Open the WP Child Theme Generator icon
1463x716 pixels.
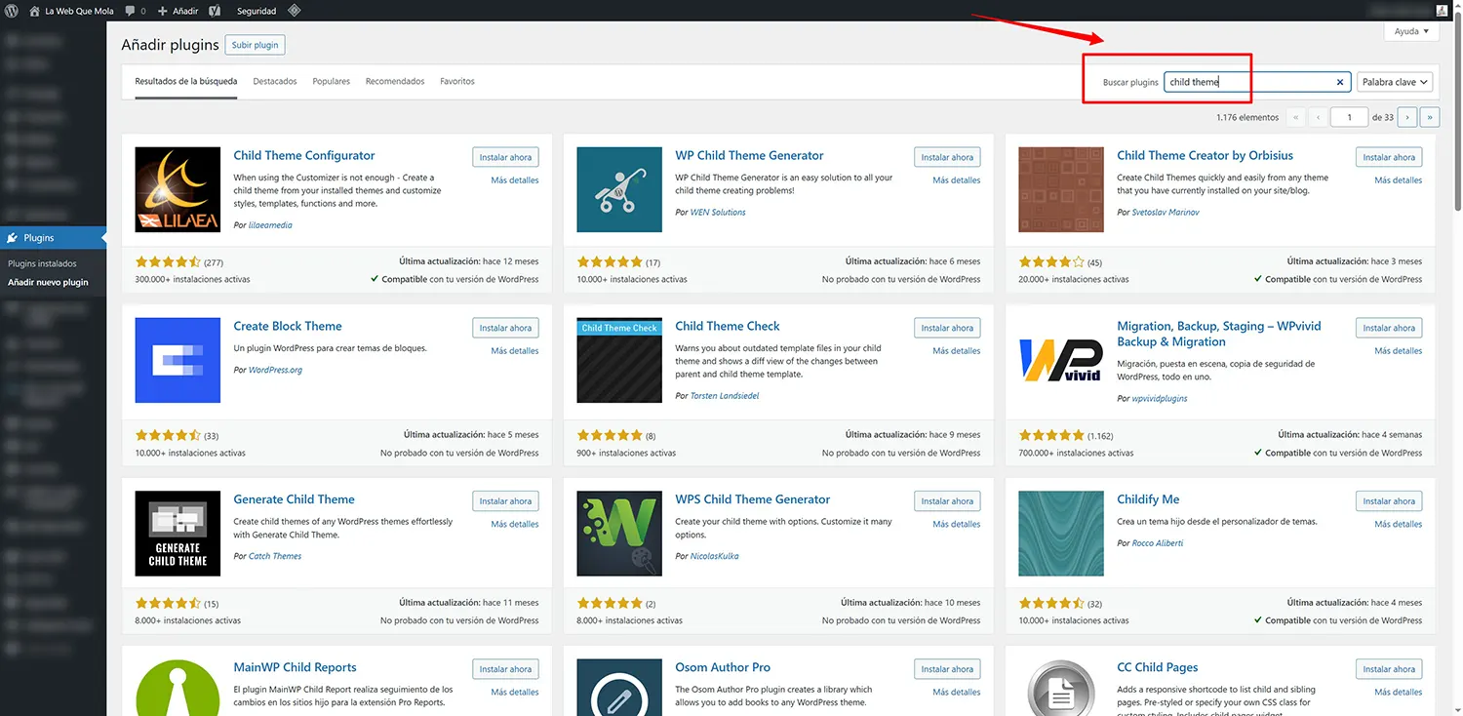pos(619,189)
